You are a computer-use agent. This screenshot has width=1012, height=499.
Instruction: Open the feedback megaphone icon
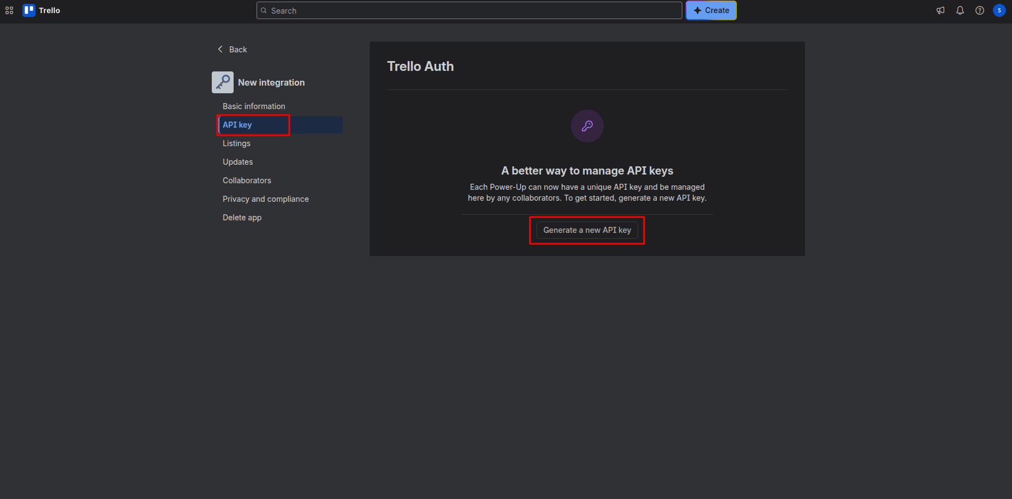click(940, 10)
